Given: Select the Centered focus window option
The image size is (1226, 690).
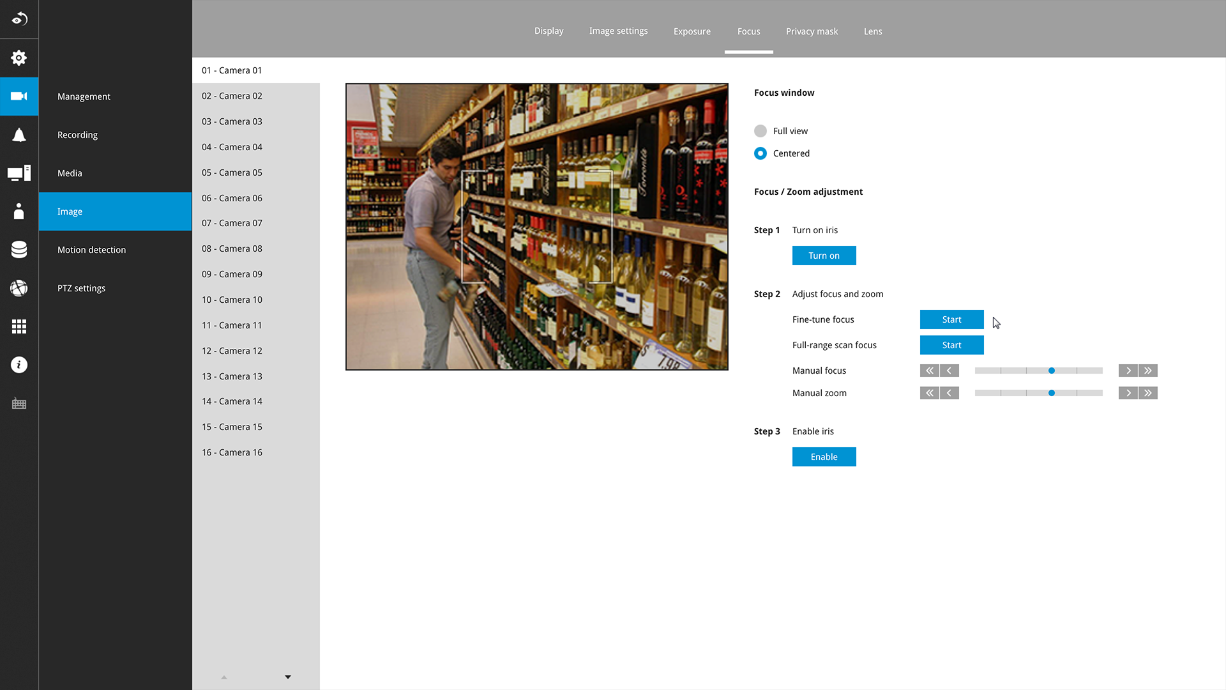Looking at the screenshot, I should tap(760, 153).
